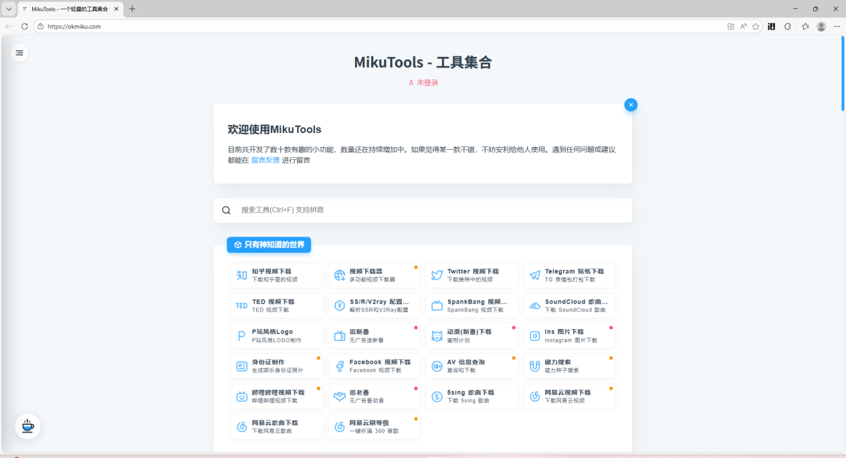Click the browser back arrow
Image resolution: width=846 pixels, height=458 pixels.
pyautogui.click(x=9, y=26)
